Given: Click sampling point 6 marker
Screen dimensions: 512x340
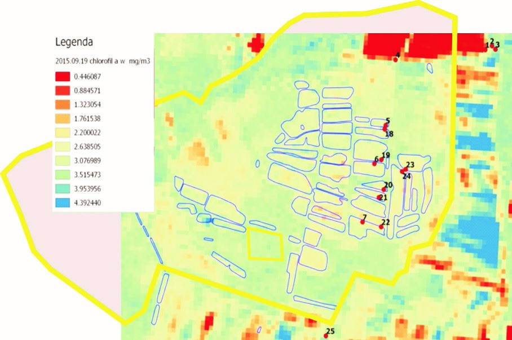Looking at the screenshot, I should pyautogui.click(x=374, y=164).
